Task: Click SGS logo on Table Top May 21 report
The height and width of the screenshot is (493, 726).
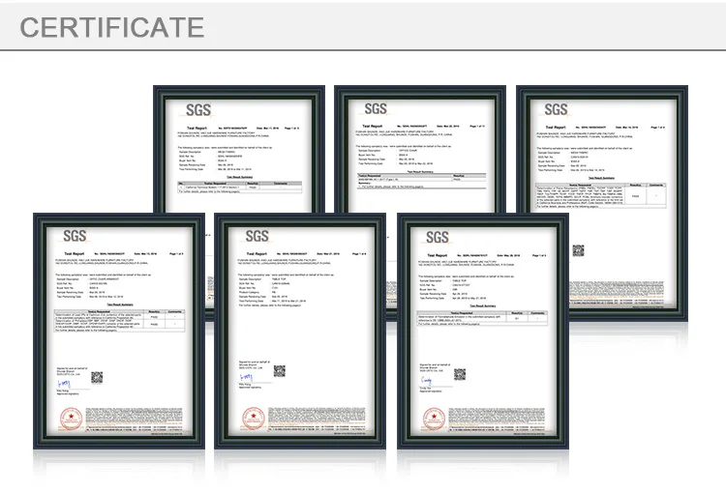Action: click(x=257, y=236)
